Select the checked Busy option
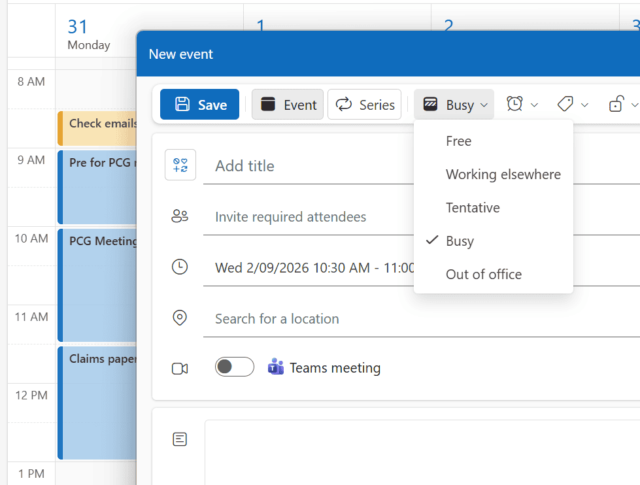Viewport: 640px width, 485px height. click(494, 241)
